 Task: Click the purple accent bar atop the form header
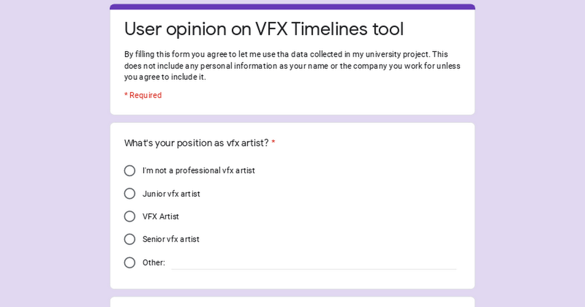point(292,7)
